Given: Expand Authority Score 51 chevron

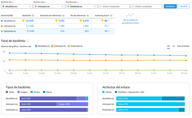Looking at the screenshot, I should click(x=108, y=26).
